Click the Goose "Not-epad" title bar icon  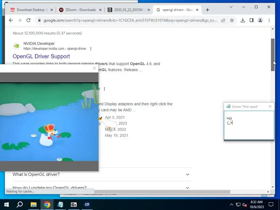[228, 107]
